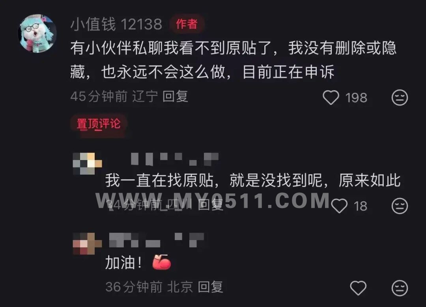Like the comment with 18 likes

click(339, 206)
